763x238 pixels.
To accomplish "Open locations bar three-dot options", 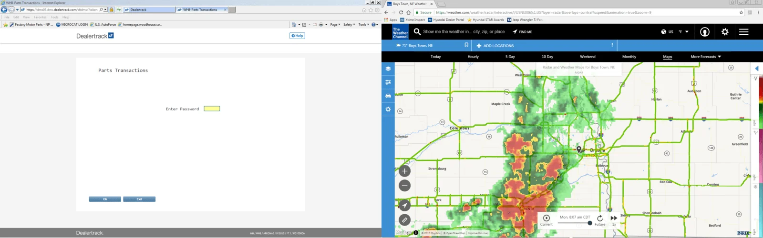I will click(x=612, y=45).
